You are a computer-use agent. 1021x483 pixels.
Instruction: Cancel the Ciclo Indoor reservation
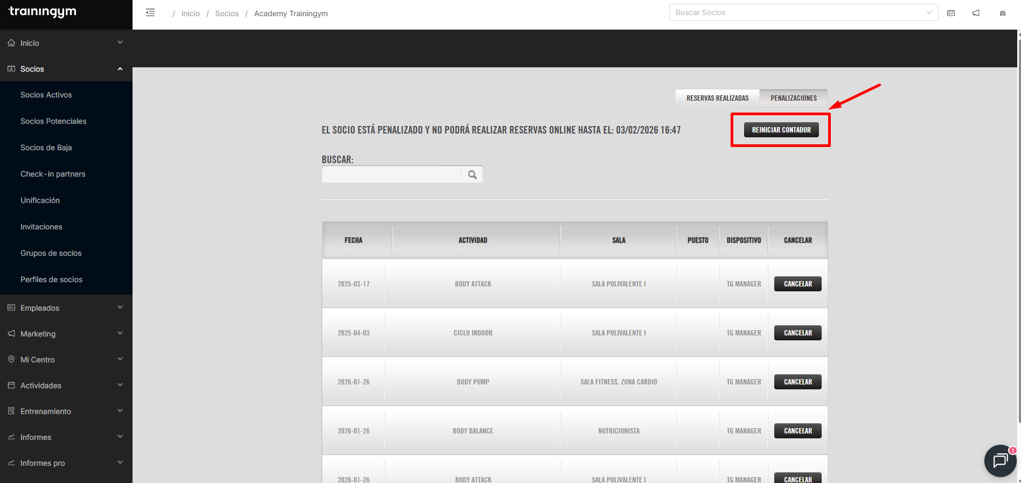point(797,333)
